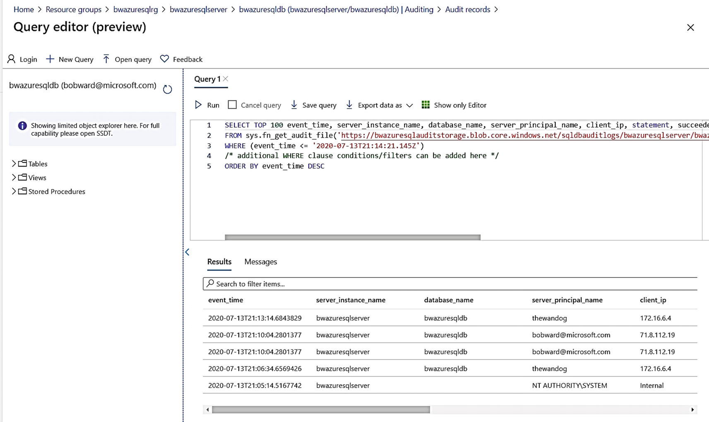Click Show only Editor label
The image size is (709, 422).
tap(460, 105)
